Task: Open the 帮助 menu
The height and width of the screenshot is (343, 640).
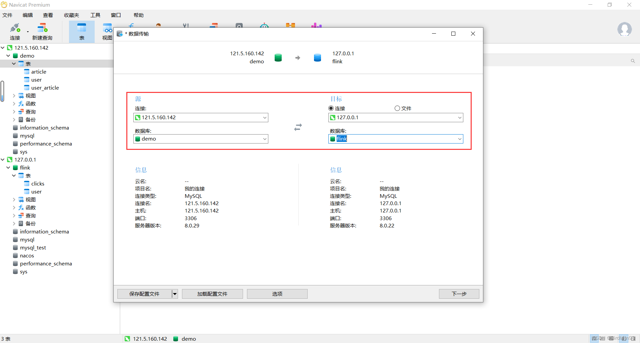Action: [139, 15]
